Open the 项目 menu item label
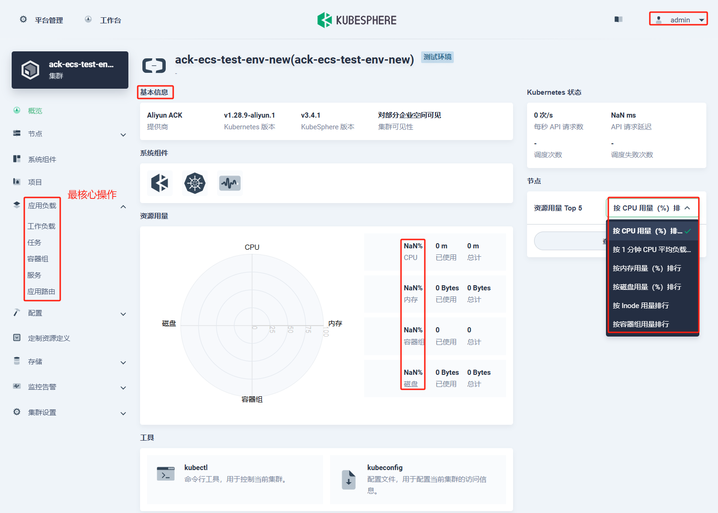 [35, 182]
